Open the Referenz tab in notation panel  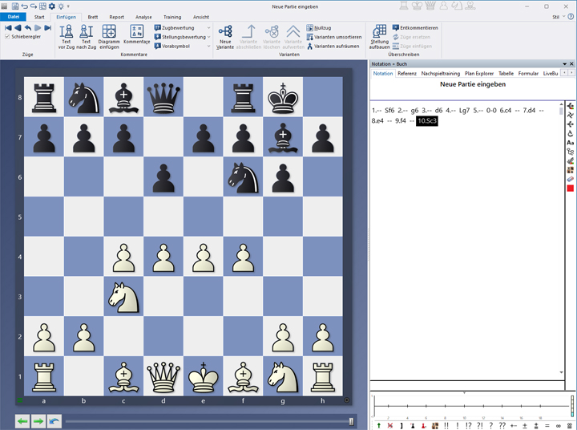coord(406,73)
